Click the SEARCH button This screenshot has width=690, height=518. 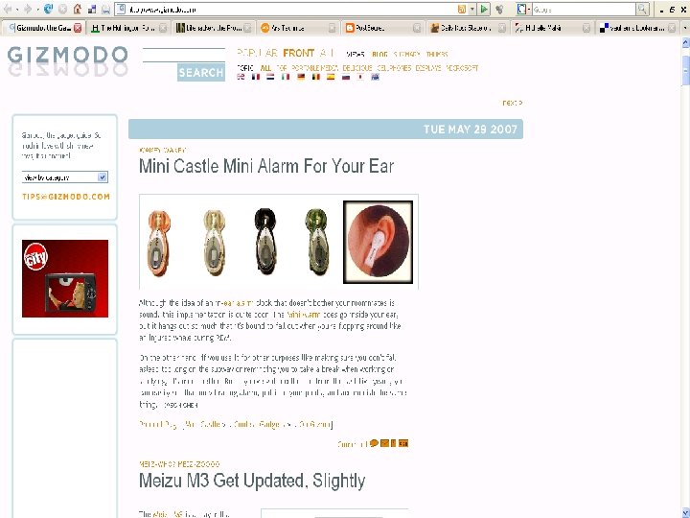tap(201, 72)
